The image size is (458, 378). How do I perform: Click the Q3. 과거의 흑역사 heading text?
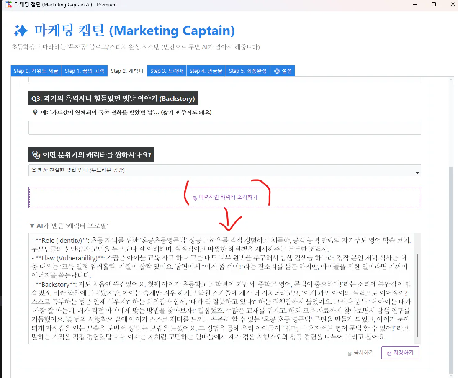click(113, 98)
